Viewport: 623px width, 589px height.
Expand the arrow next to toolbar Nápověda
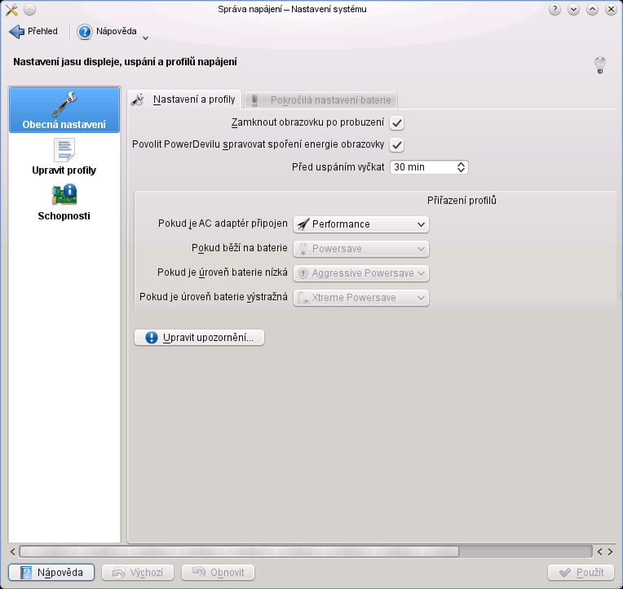(x=145, y=38)
